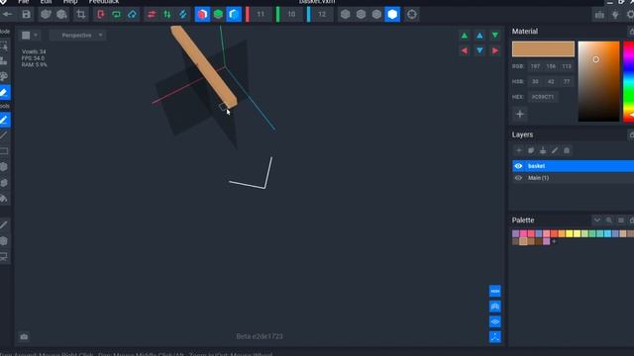Edit the blue Z size field showing 12
This screenshot has height=356, width=634.
[321, 15]
